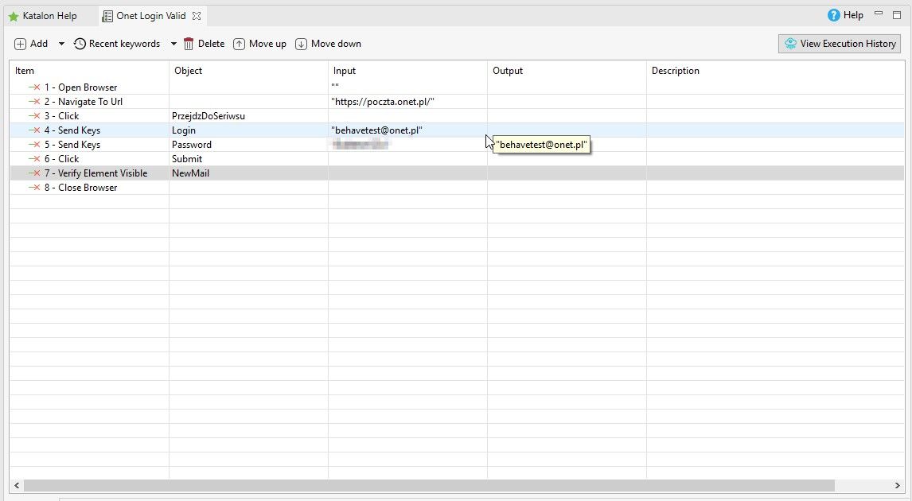Open the Add dropdown arrow
The width and height of the screenshot is (912, 501).
61,44
